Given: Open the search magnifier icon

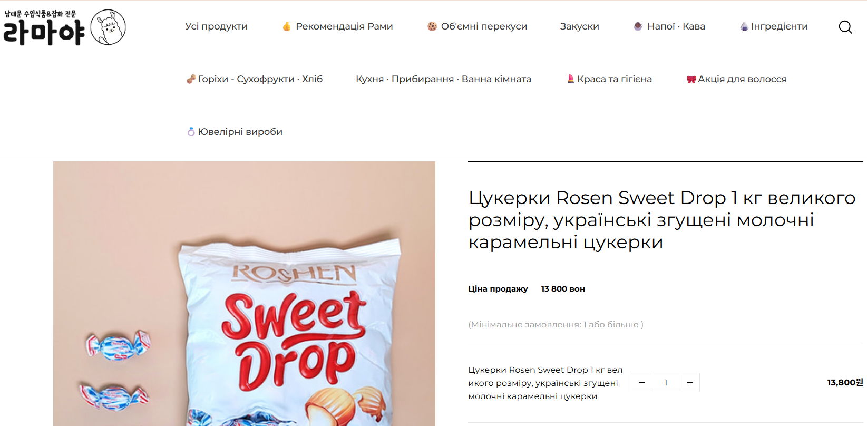Looking at the screenshot, I should pos(845,27).
